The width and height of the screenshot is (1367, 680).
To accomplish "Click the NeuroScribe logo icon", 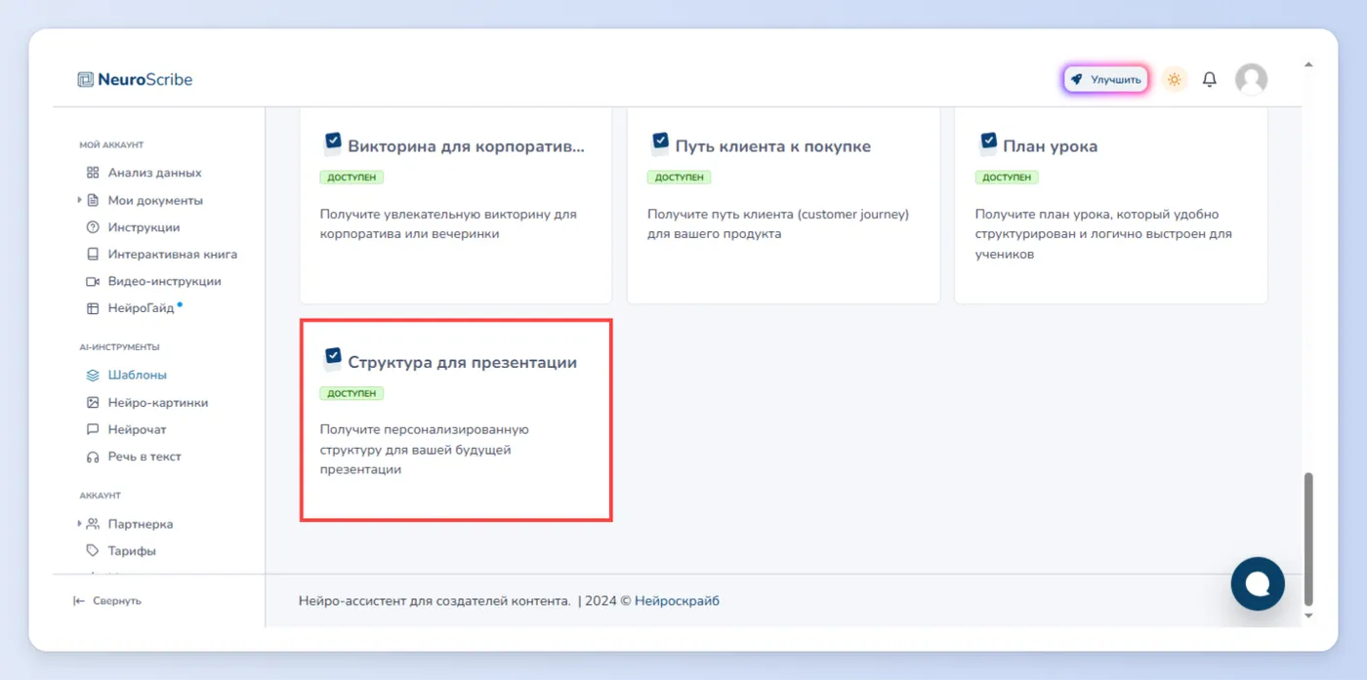I will pyautogui.click(x=86, y=80).
